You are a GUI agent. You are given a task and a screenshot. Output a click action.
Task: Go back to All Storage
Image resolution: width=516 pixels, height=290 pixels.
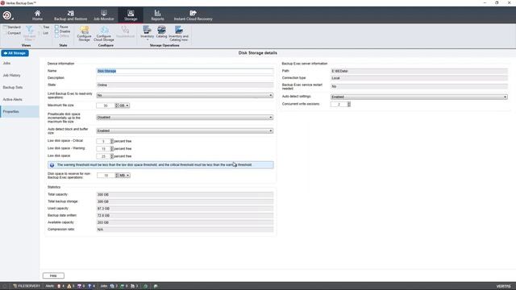click(x=15, y=53)
